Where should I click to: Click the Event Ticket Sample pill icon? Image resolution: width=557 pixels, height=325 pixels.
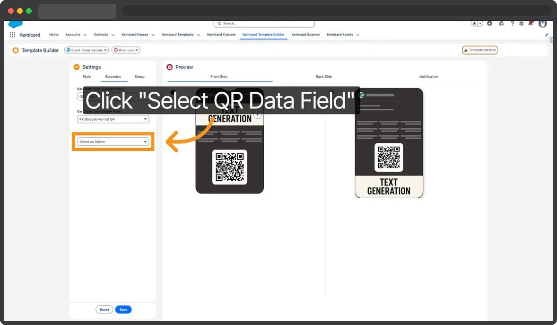[69, 50]
